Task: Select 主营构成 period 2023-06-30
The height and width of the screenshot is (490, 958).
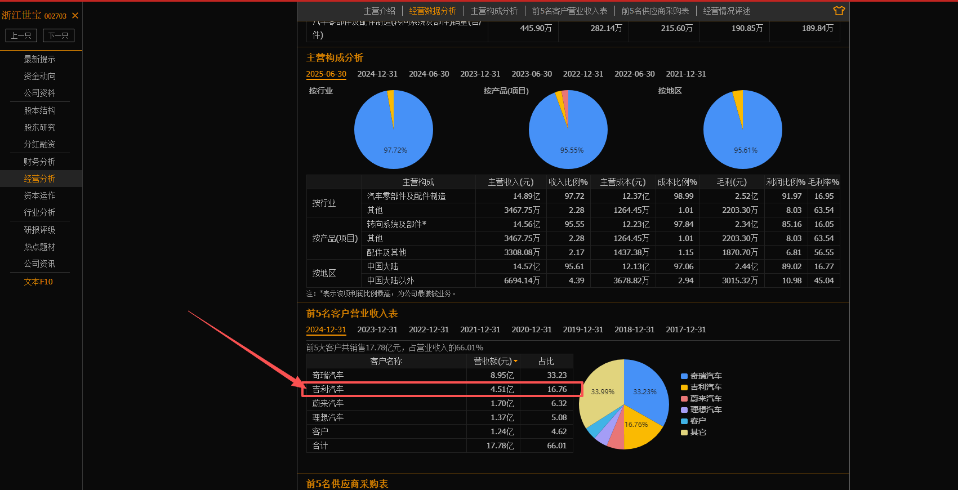Action: point(532,74)
